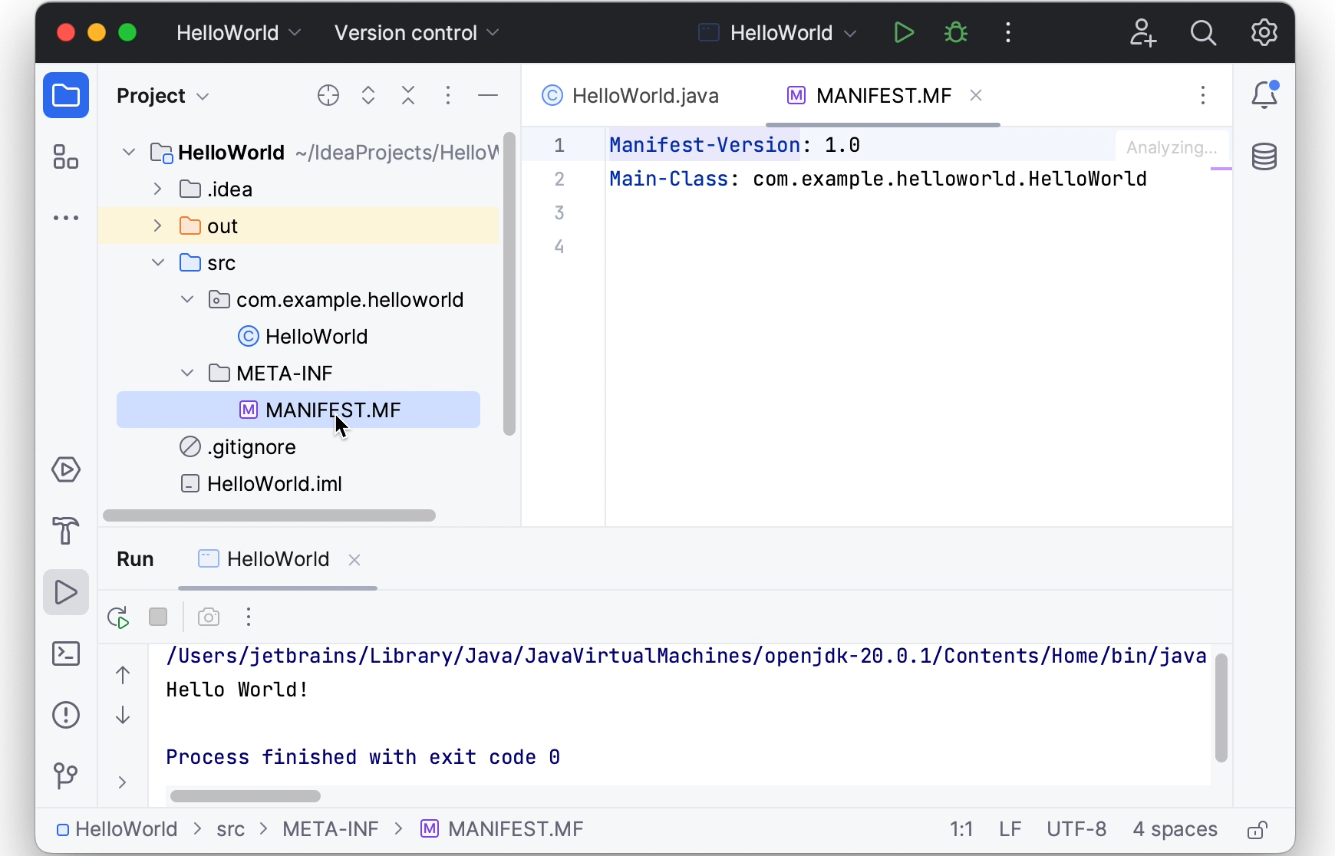Hide the Project tool window
Viewport: 1335px width, 856px height.
[x=489, y=95]
